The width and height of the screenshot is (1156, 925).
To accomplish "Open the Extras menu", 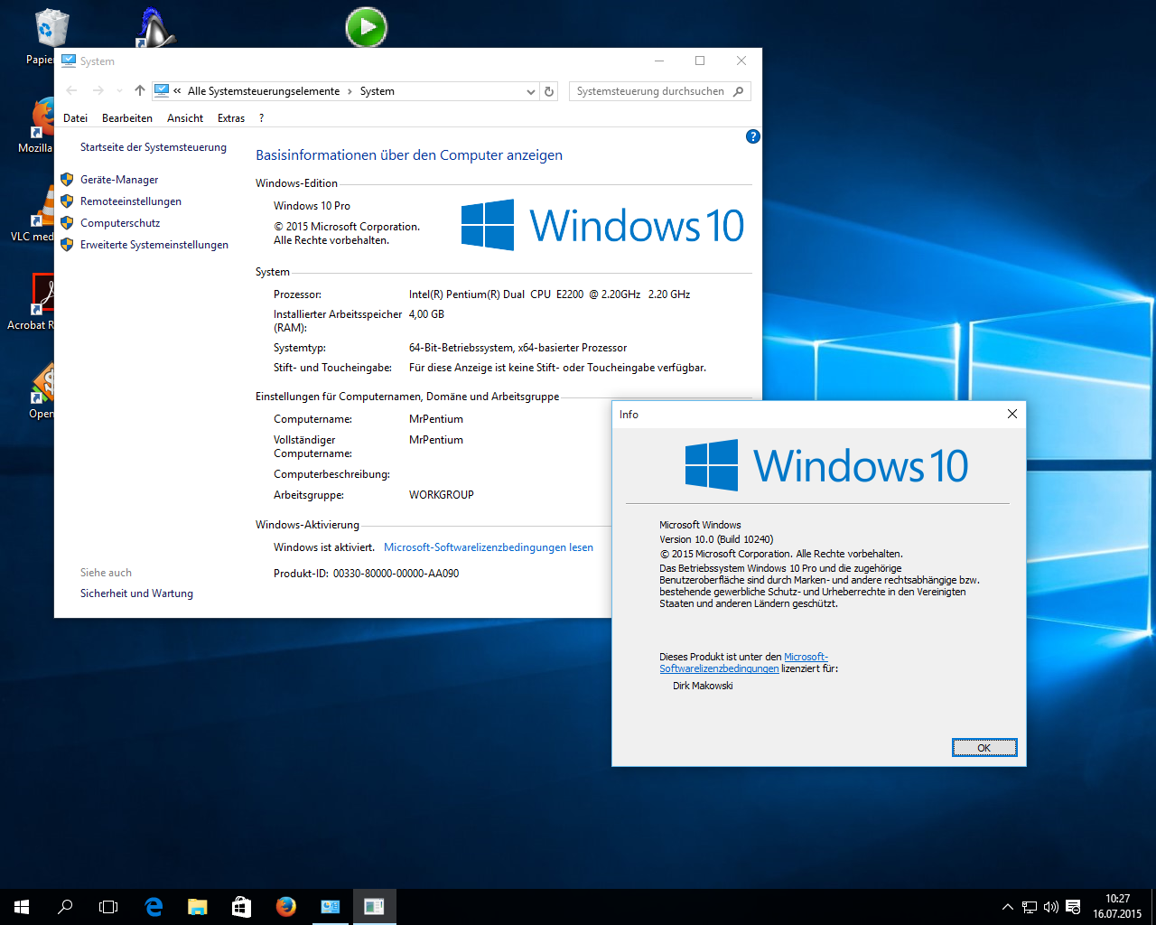I will 230,118.
